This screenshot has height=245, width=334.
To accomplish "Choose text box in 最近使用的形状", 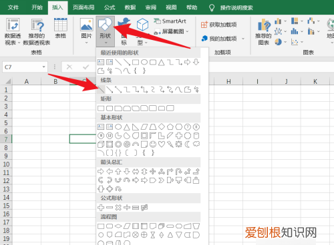I will click(x=101, y=62).
